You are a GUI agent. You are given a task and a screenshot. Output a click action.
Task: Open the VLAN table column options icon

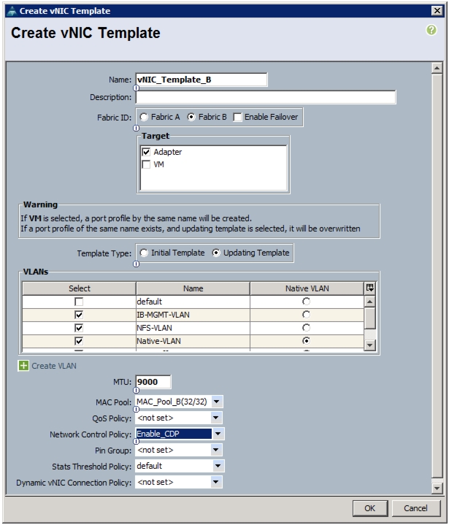pyautogui.click(x=370, y=288)
